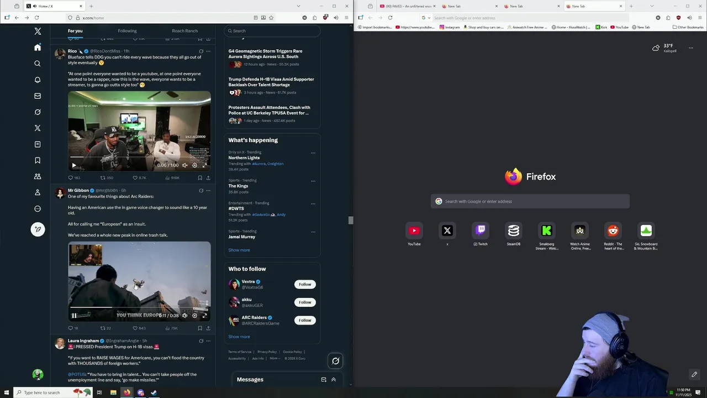Switch to Roach Ranch tab

(184, 31)
